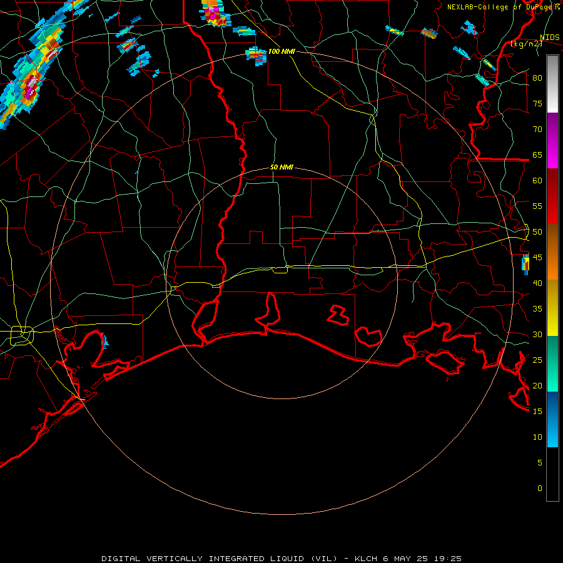The width and height of the screenshot is (563, 563).
Task: Click the color scale value 80
Action: [x=537, y=78]
